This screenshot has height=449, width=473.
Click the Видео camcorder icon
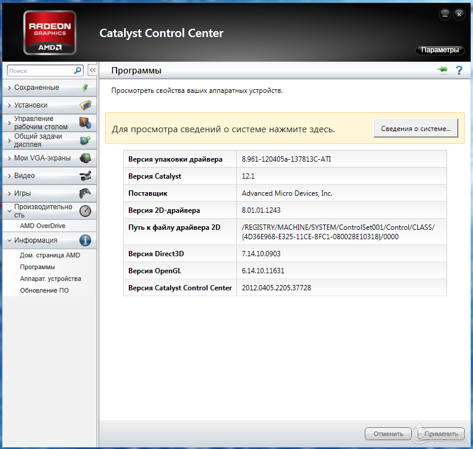click(x=85, y=176)
